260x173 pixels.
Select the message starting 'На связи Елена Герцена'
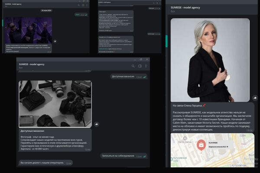click(212, 118)
